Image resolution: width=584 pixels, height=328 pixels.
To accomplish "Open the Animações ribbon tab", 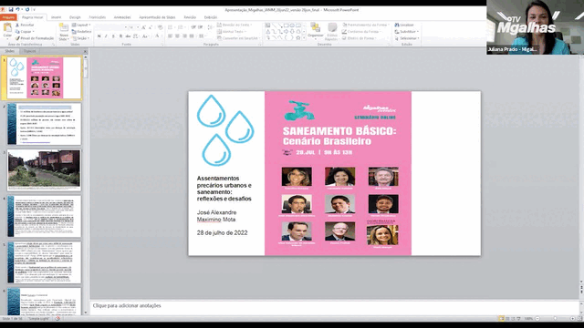I will click(122, 17).
